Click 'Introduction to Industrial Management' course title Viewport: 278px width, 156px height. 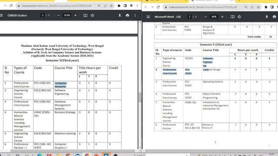click(215, 106)
